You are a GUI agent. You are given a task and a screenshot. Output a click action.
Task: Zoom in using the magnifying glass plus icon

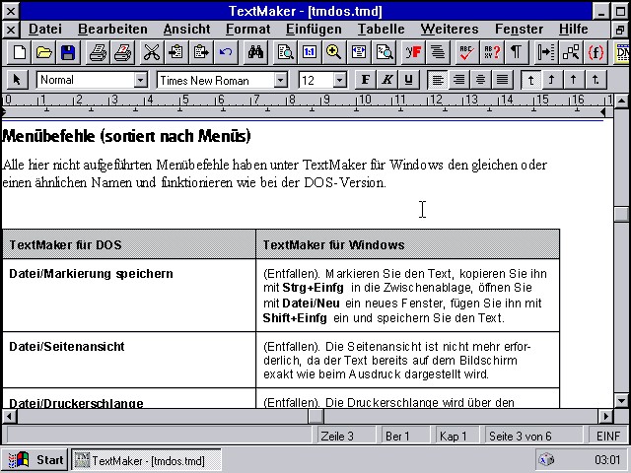pos(333,52)
